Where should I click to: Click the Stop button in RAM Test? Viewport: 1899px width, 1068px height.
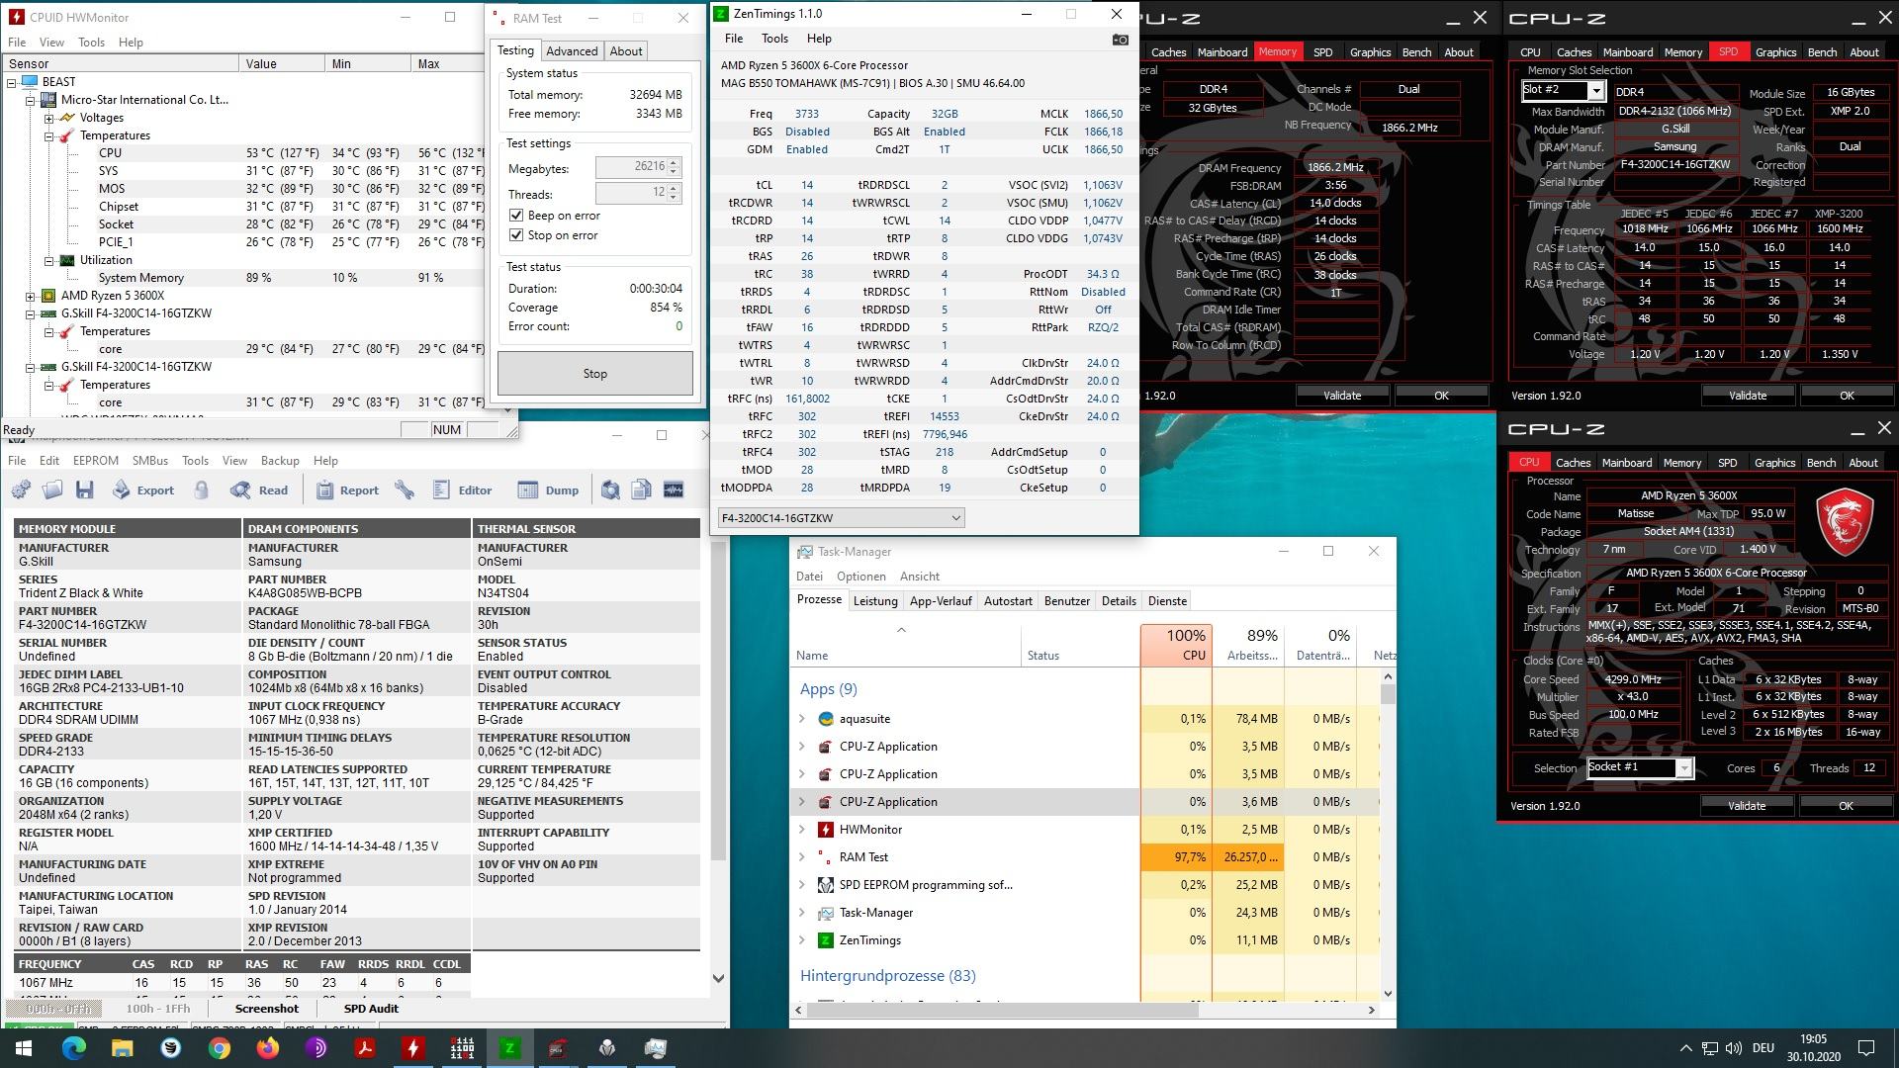pos(595,374)
